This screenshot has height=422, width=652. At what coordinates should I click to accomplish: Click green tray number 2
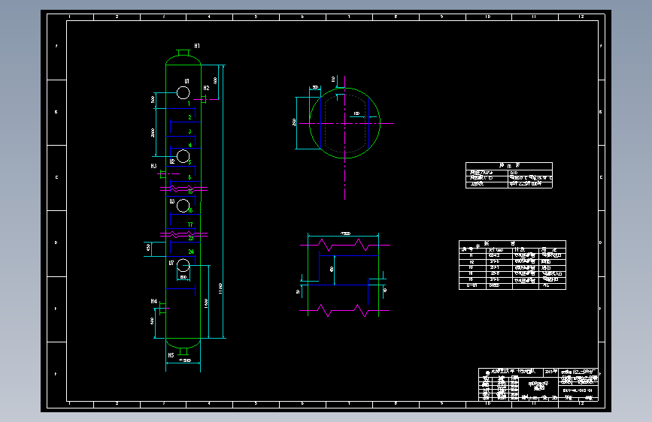click(x=190, y=118)
